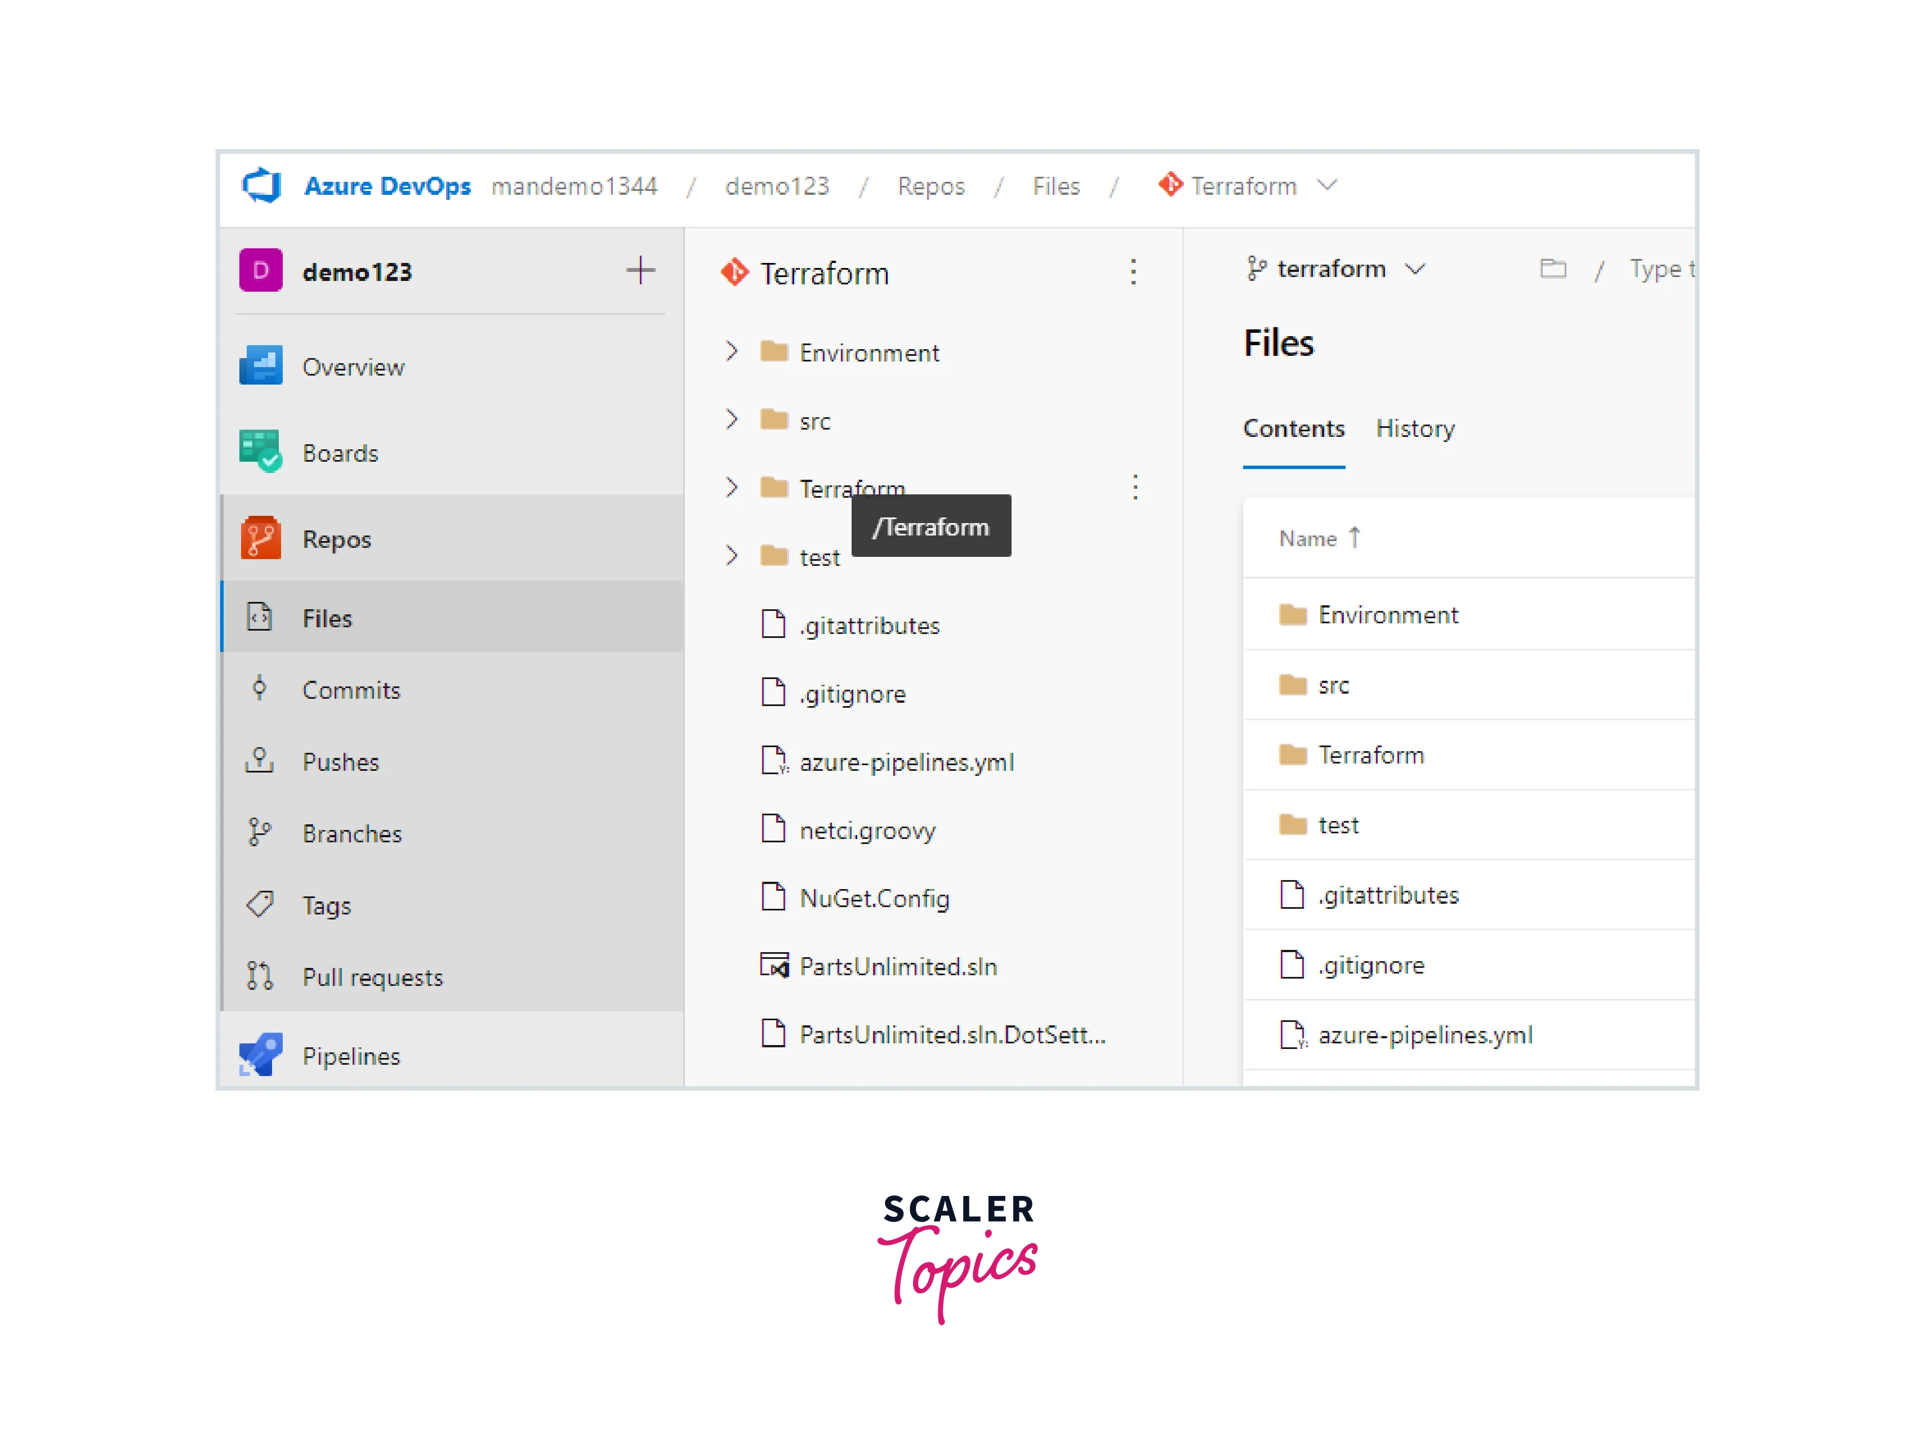Open the Tags page

point(326,905)
